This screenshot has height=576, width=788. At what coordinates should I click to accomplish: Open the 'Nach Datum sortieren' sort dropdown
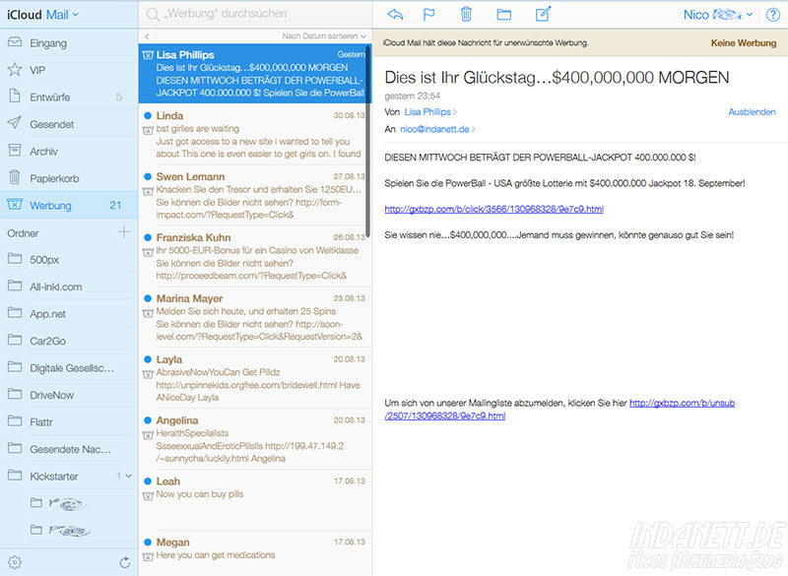(x=324, y=36)
